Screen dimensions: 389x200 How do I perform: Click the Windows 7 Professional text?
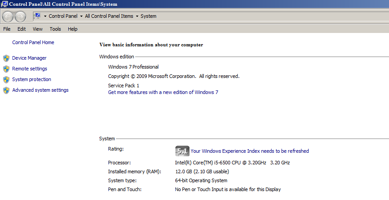coord(133,67)
